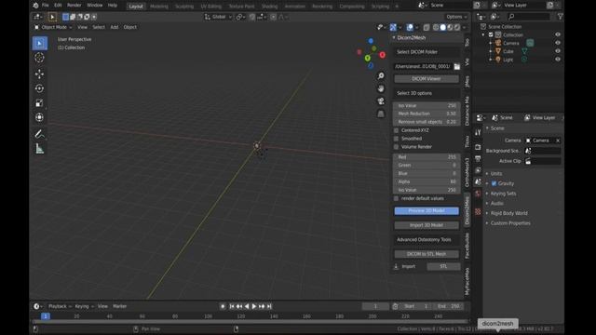This screenshot has height=335, width=596.
Task: Open the View Layer properties tab icon
Action: [x=478, y=170]
